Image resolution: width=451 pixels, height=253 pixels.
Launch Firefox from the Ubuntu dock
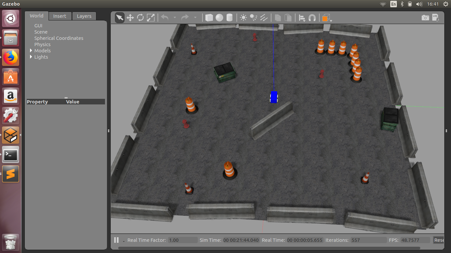point(10,57)
